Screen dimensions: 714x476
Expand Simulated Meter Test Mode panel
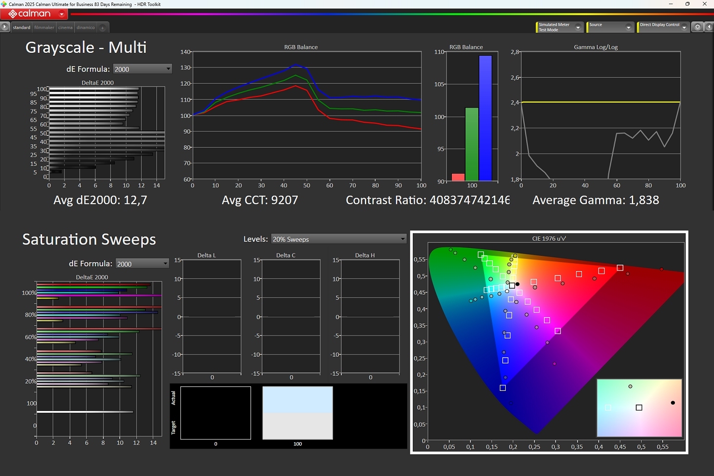point(578,27)
